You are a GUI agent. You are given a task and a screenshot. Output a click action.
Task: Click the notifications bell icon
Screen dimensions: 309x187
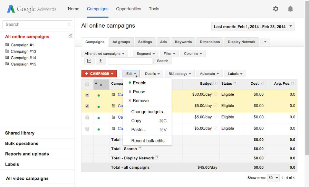click(290, 9)
